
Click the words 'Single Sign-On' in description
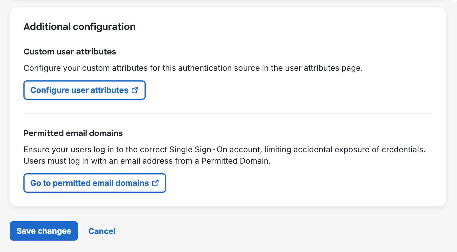(198, 150)
